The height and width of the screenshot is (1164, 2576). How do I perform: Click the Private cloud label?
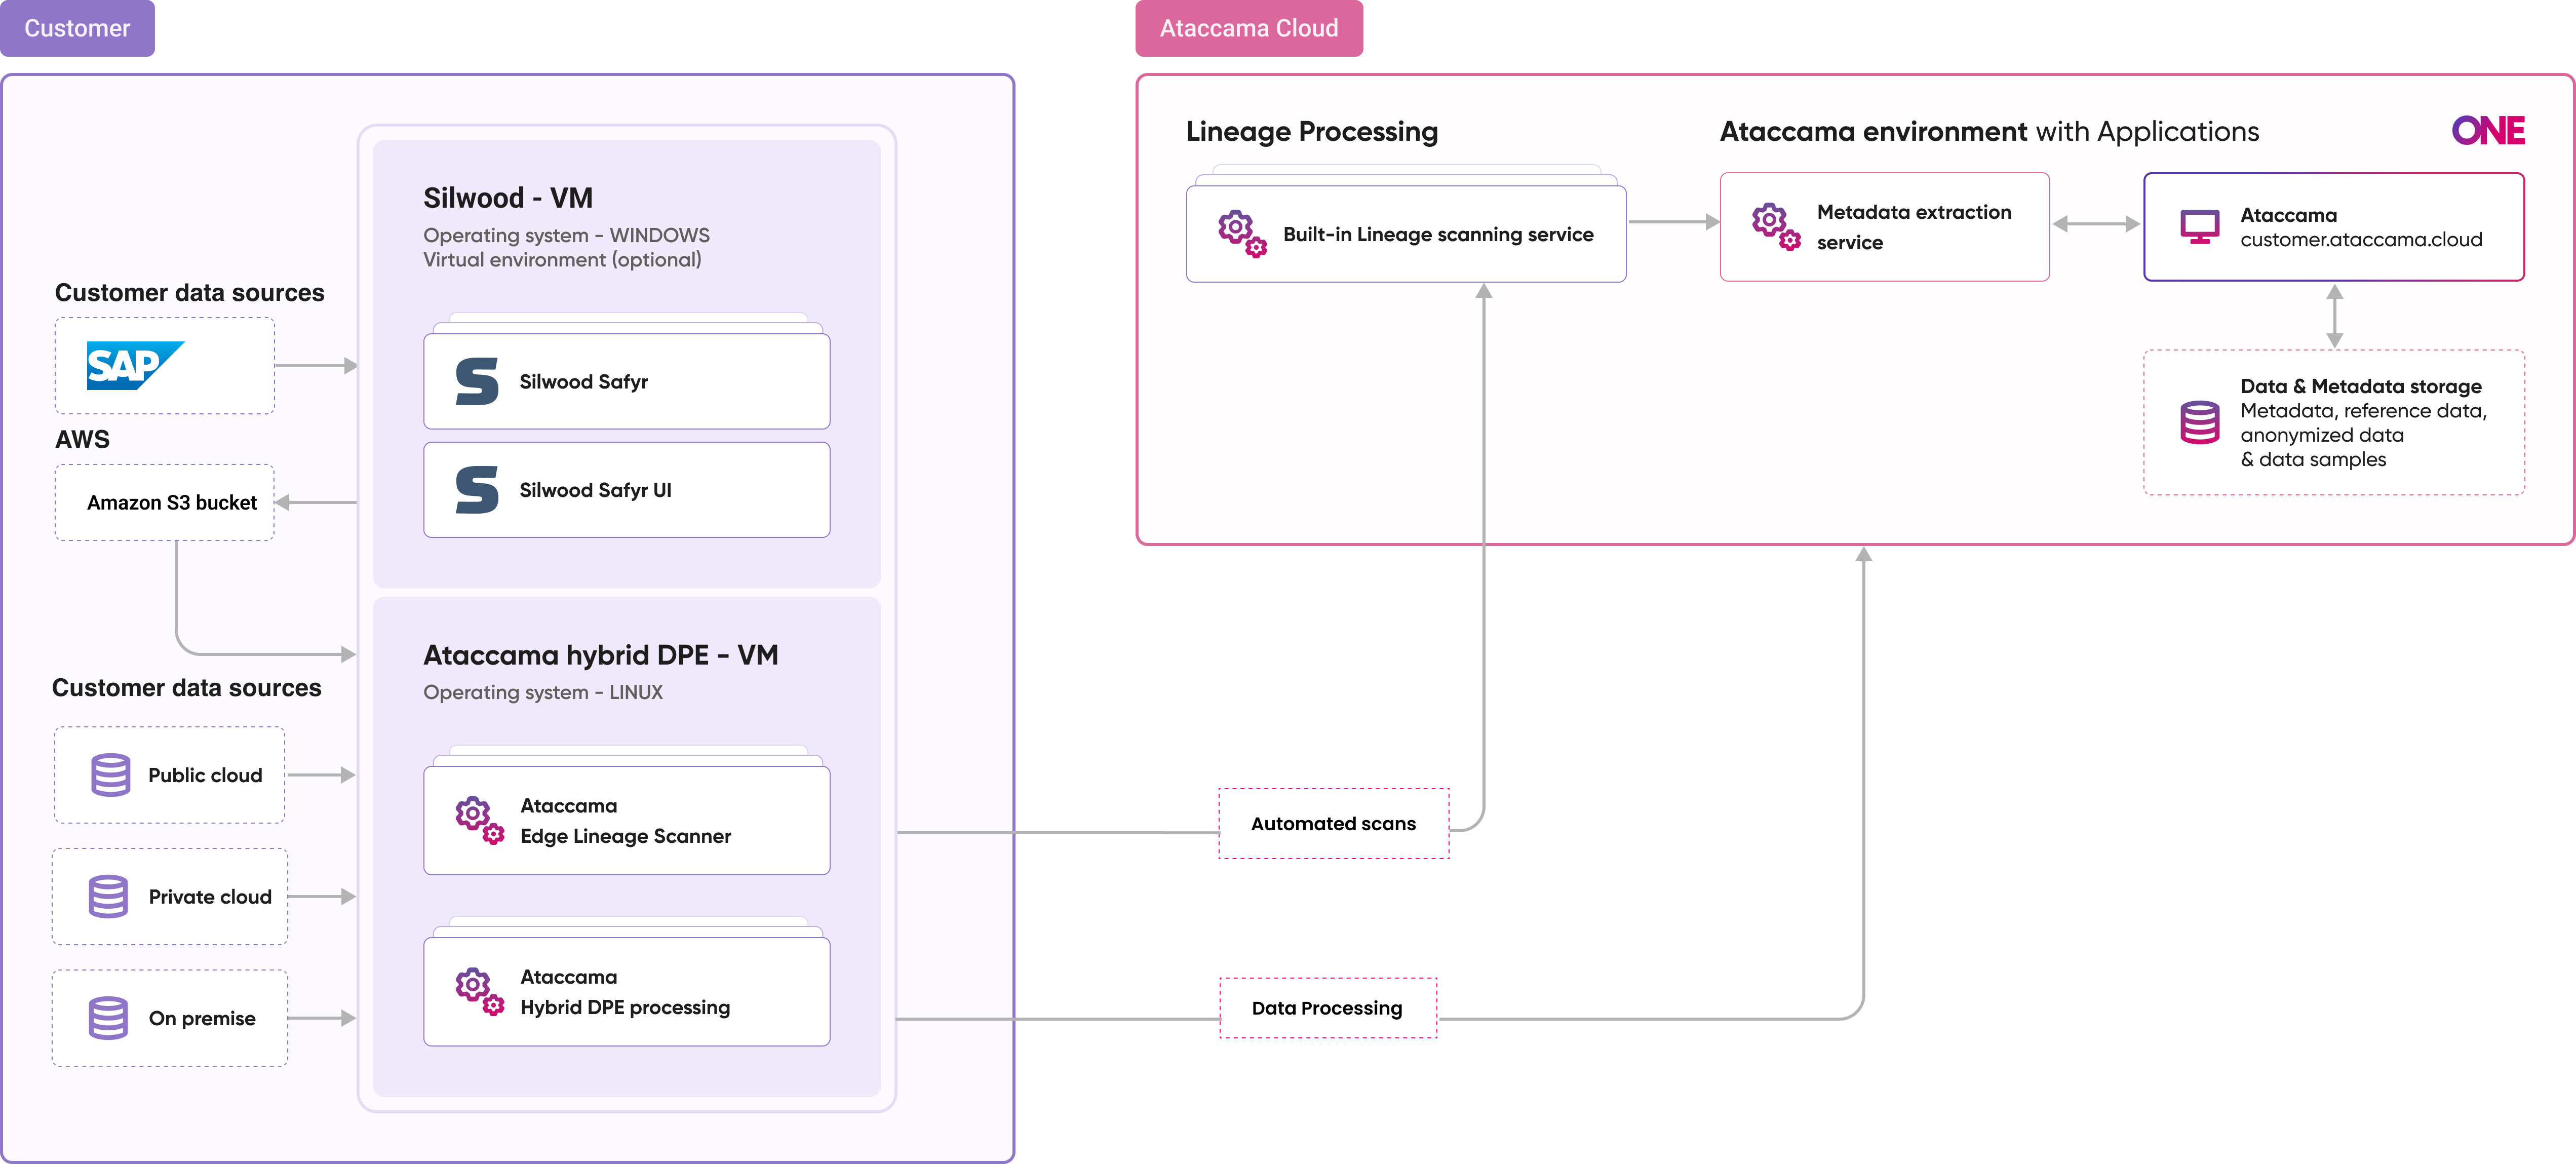210,897
